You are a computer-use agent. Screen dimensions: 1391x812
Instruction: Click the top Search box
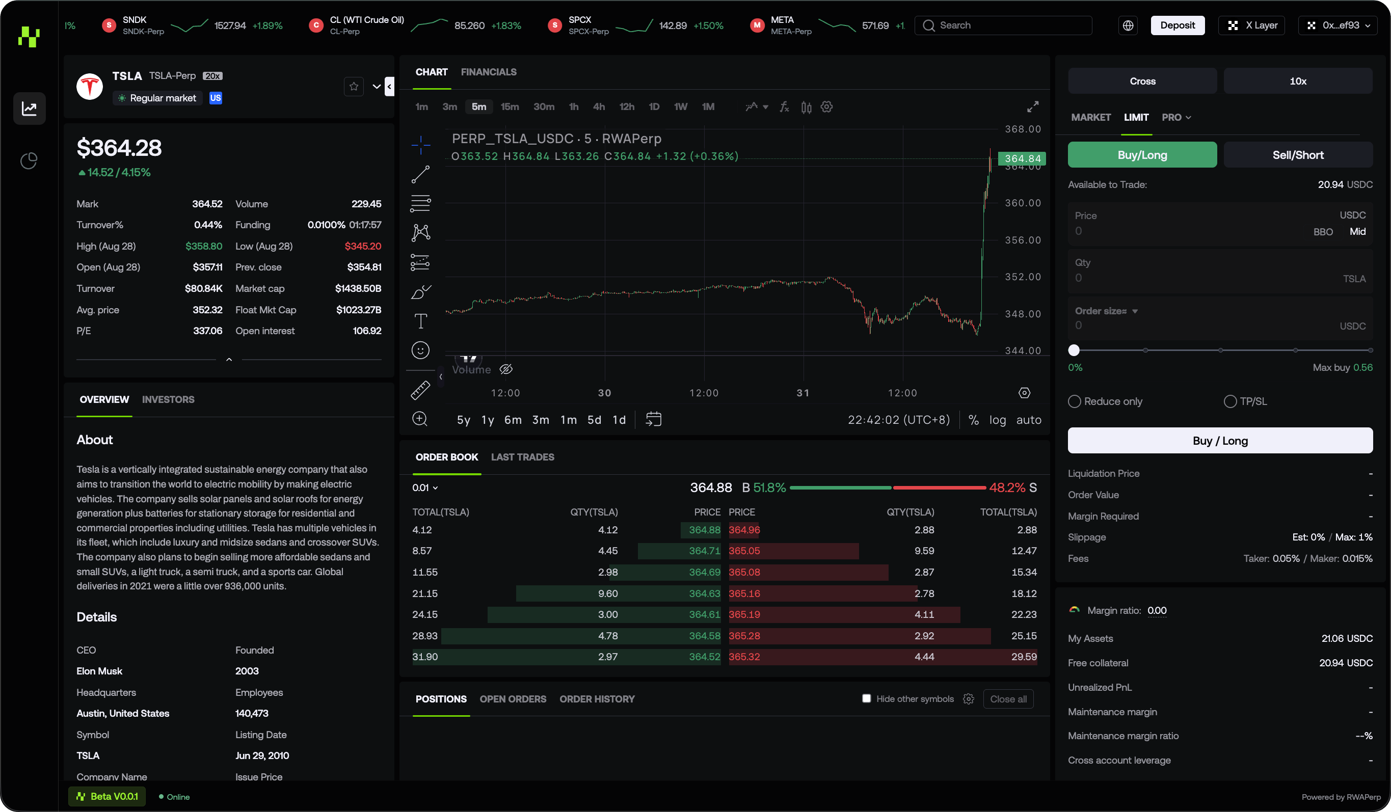coord(1003,25)
